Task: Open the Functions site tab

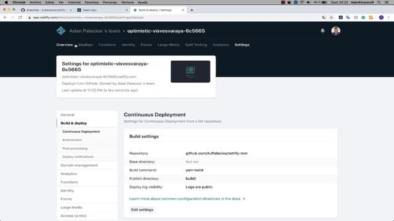Action: pyautogui.click(x=107, y=45)
